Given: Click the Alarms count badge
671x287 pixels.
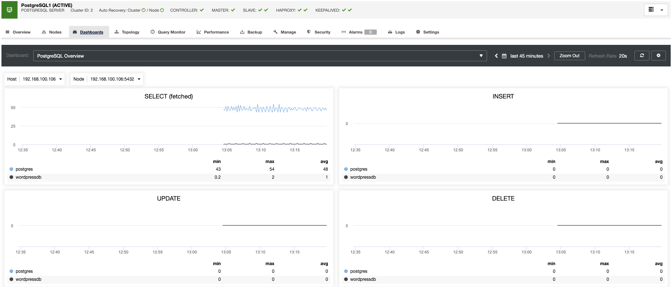Looking at the screenshot, I should [x=370, y=32].
